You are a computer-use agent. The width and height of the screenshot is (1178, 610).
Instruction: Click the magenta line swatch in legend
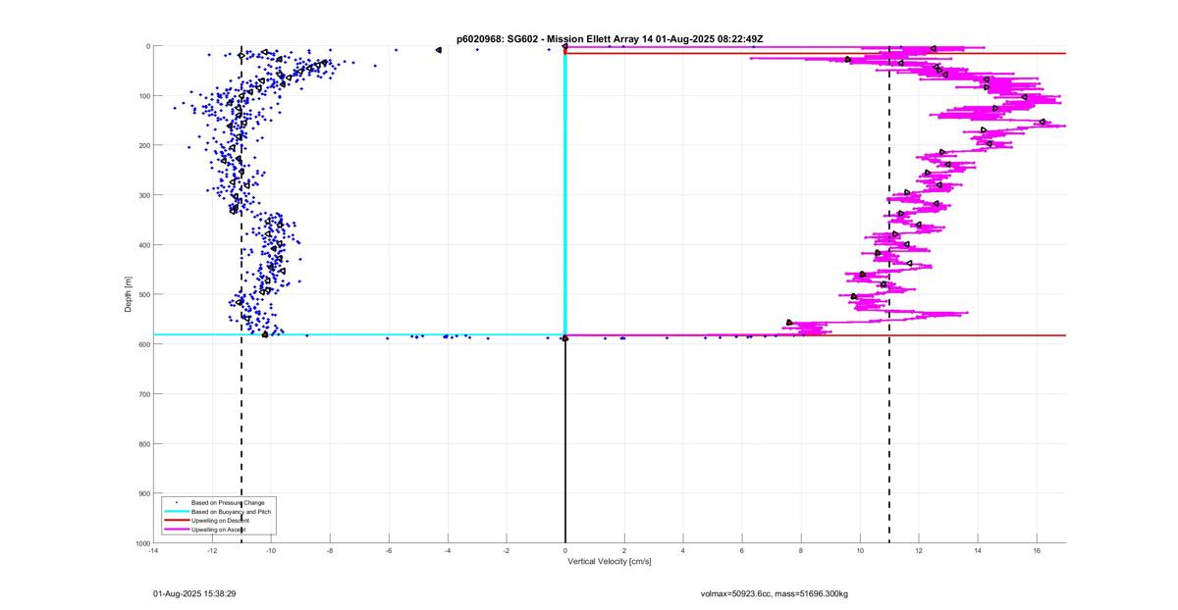(176, 530)
